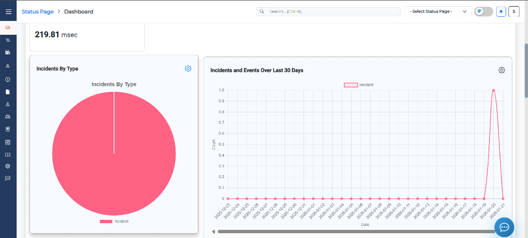The width and height of the screenshot is (528, 238).
Task: Open the chat bubble icon in sidebar
Action: point(8,178)
